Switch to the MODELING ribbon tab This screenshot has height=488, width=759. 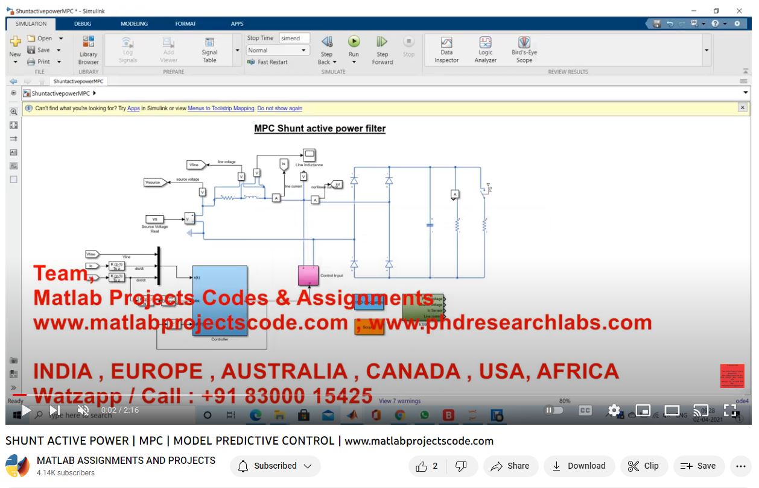coord(134,24)
